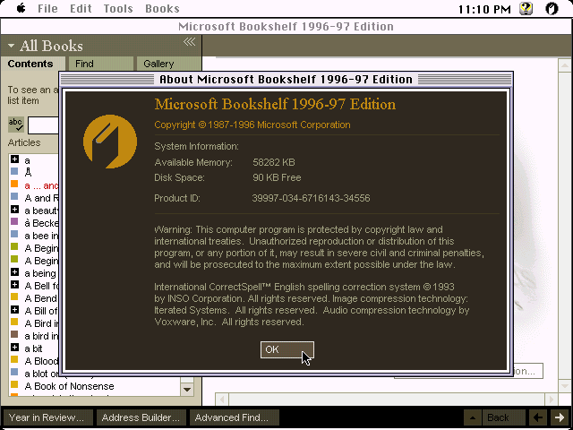Open the Advanced Find button
The width and height of the screenshot is (573, 430).
(x=232, y=417)
